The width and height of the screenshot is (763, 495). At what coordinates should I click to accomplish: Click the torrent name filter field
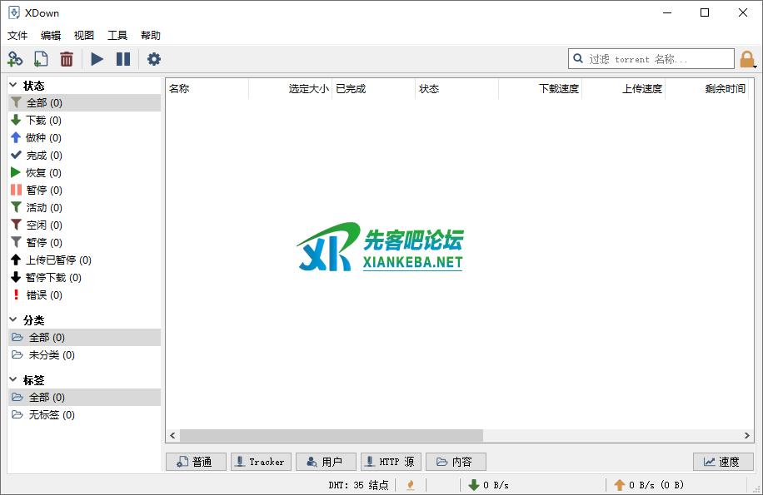tap(658, 59)
